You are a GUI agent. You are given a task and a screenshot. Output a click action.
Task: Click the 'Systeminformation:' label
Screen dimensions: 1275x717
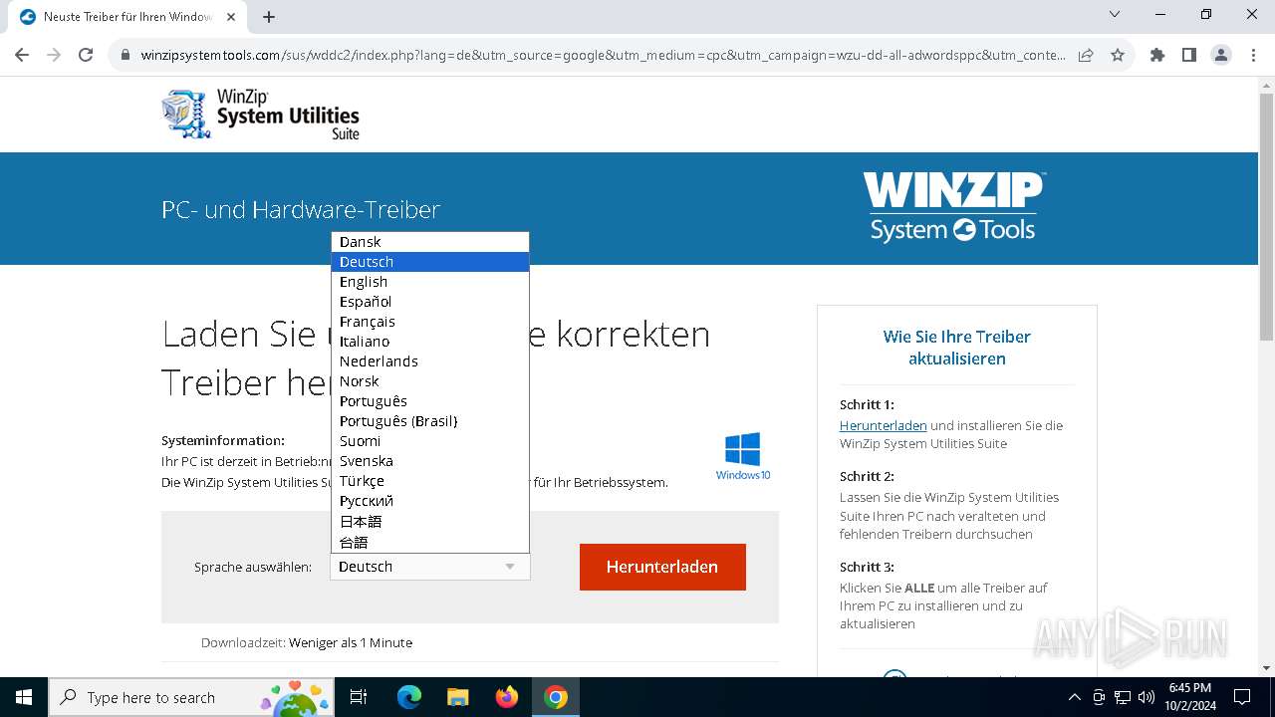[223, 440]
